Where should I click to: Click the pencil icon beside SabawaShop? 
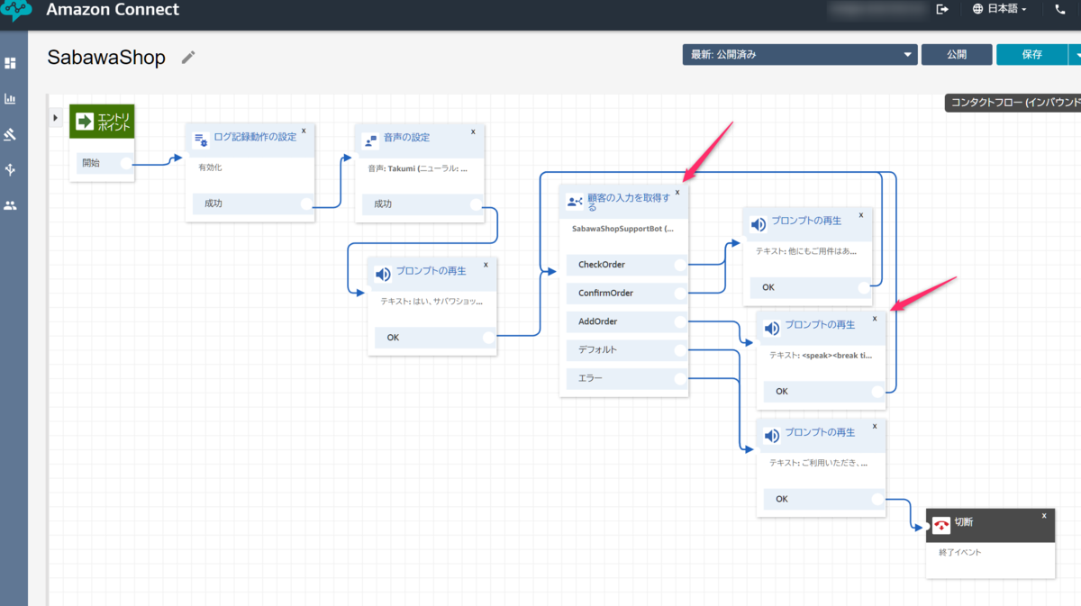coord(188,58)
